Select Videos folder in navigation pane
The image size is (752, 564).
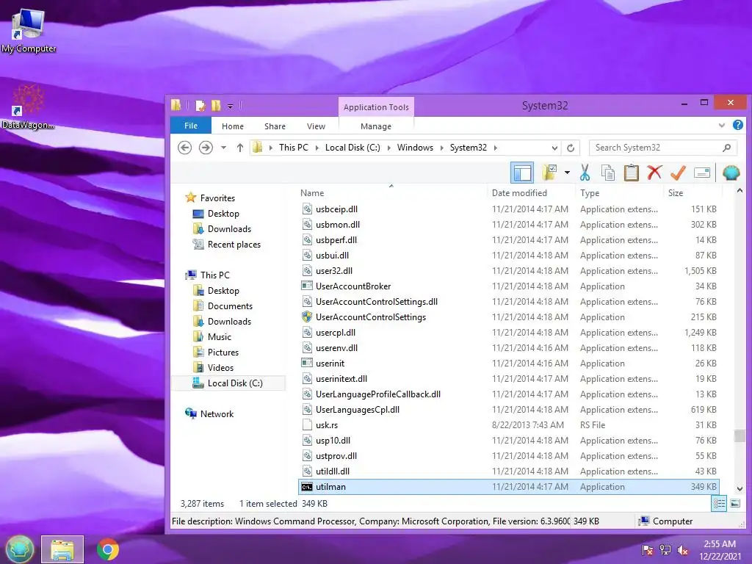[220, 367]
